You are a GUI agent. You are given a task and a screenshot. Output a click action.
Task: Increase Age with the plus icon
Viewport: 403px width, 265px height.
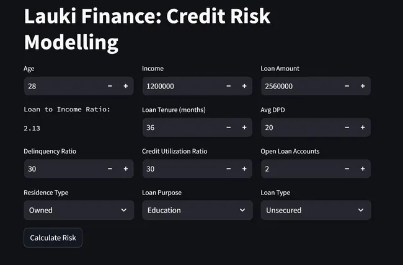(126, 86)
